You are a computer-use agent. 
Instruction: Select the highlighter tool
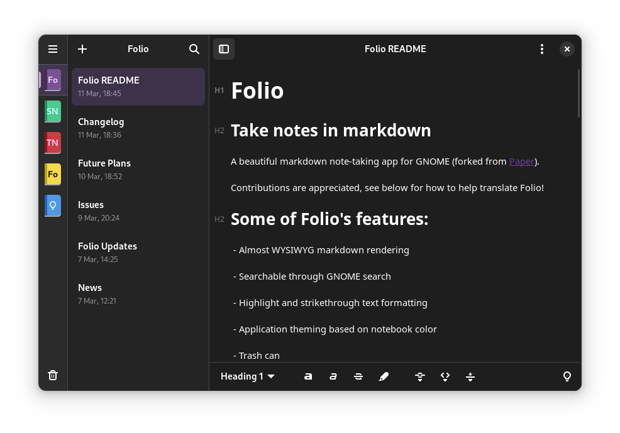coord(384,376)
